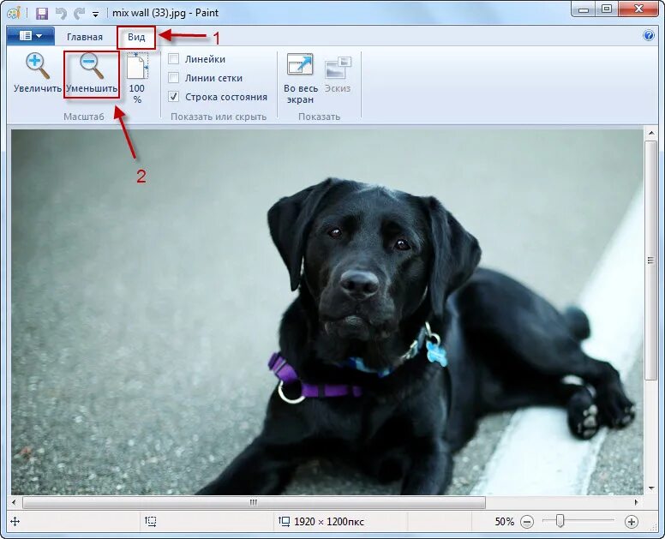The image size is (665, 539).
Task: Undo the last action in title bar
Action: (x=62, y=14)
